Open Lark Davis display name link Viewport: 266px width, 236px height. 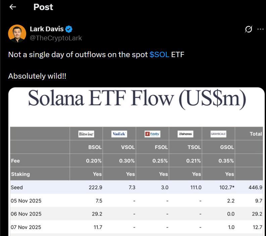click(47, 29)
